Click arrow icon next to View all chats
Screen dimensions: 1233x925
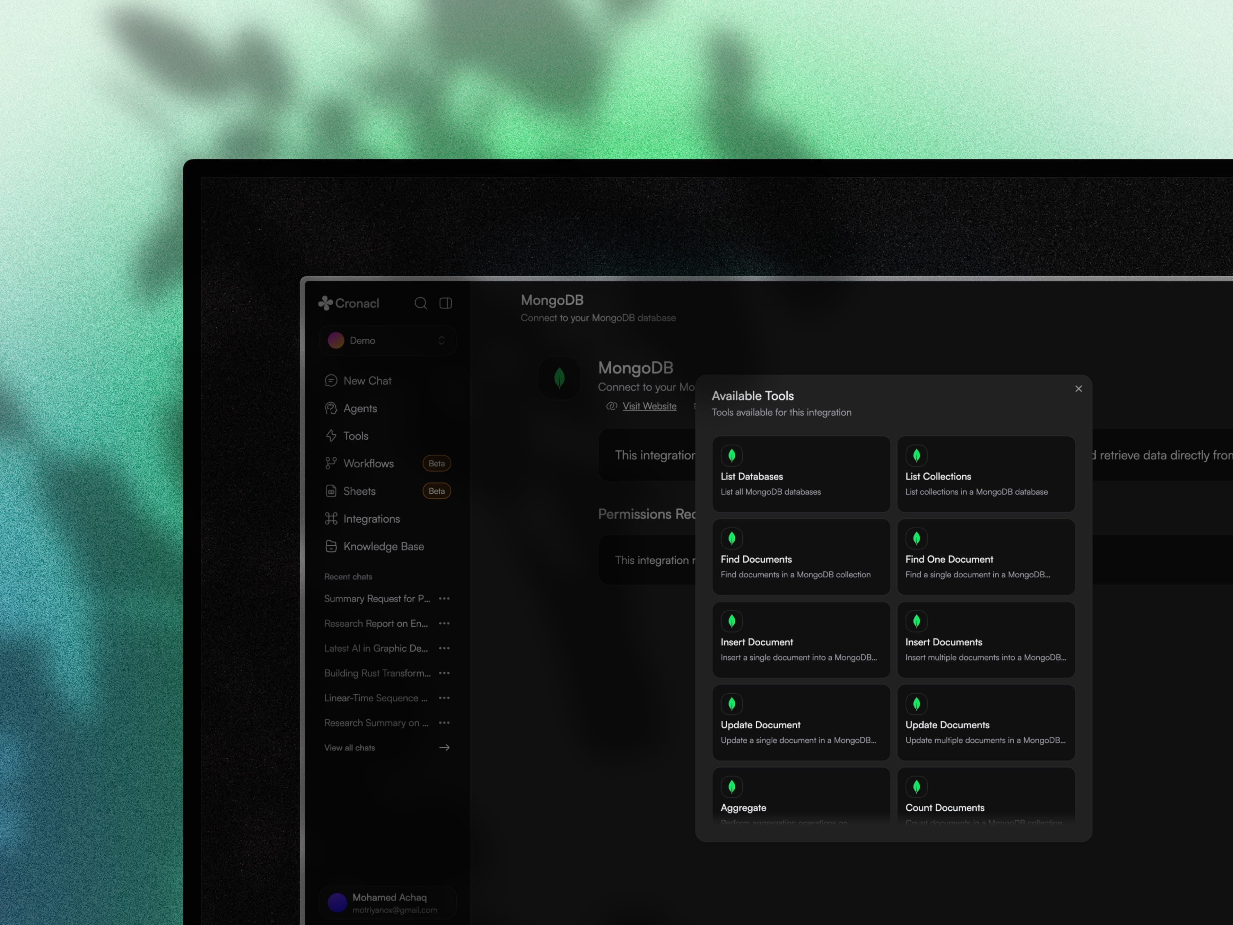[x=444, y=748]
